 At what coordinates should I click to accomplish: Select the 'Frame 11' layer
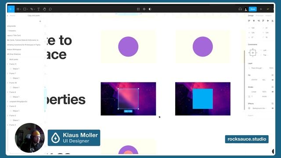coord(13,64)
